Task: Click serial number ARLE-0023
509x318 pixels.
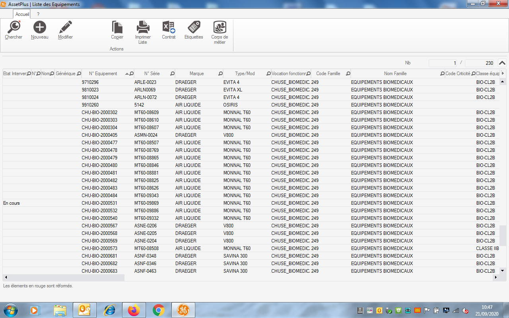Action: (x=145, y=82)
